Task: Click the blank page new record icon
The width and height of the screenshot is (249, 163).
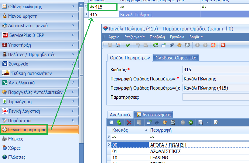Action: pos(111,122)
